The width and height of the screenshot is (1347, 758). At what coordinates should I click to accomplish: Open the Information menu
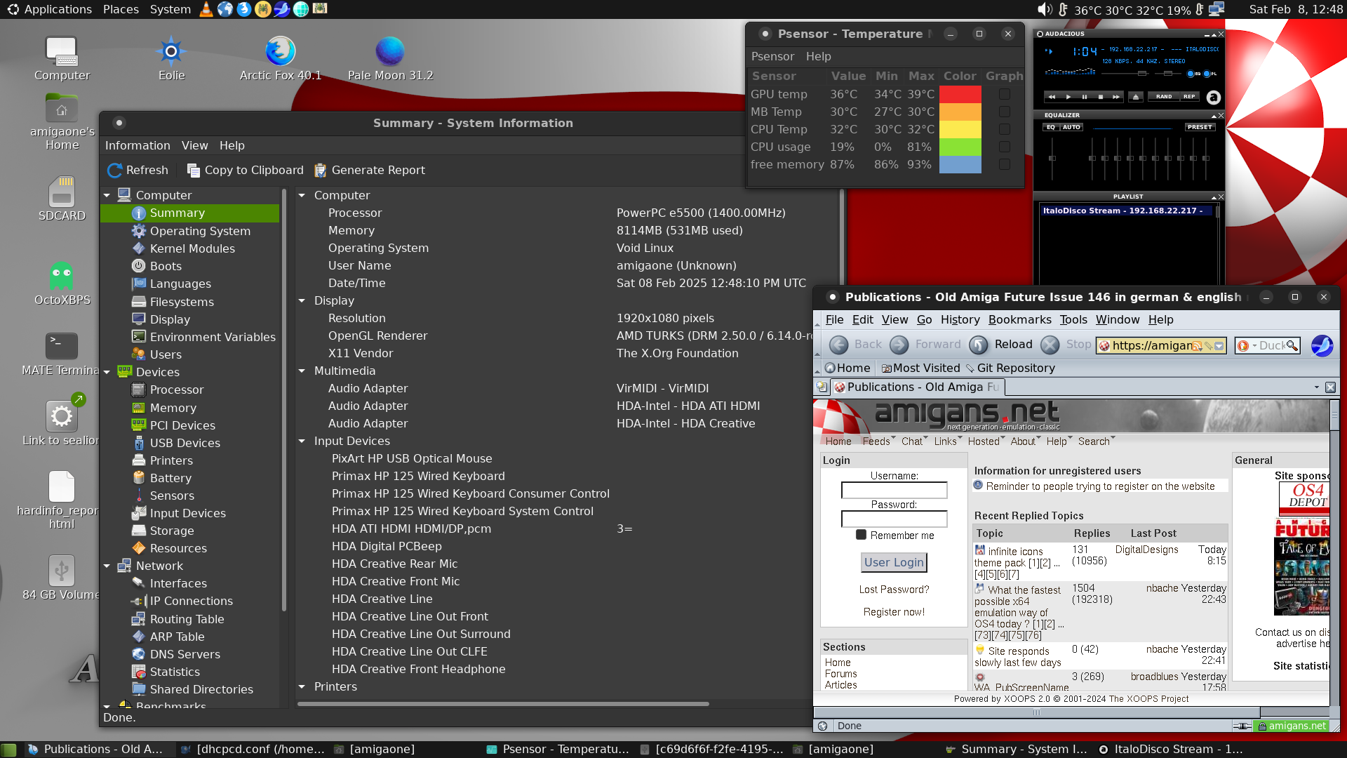point(138,145)
